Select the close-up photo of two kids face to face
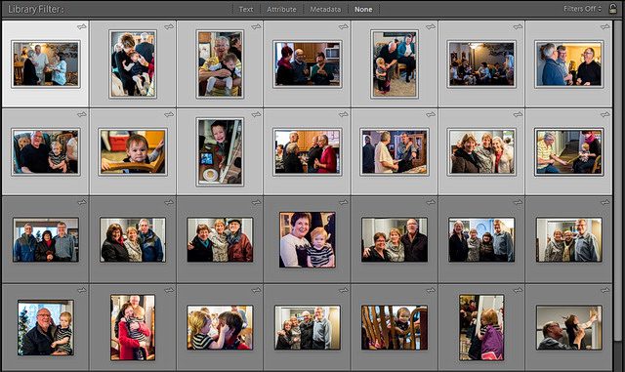 point(220,328)
